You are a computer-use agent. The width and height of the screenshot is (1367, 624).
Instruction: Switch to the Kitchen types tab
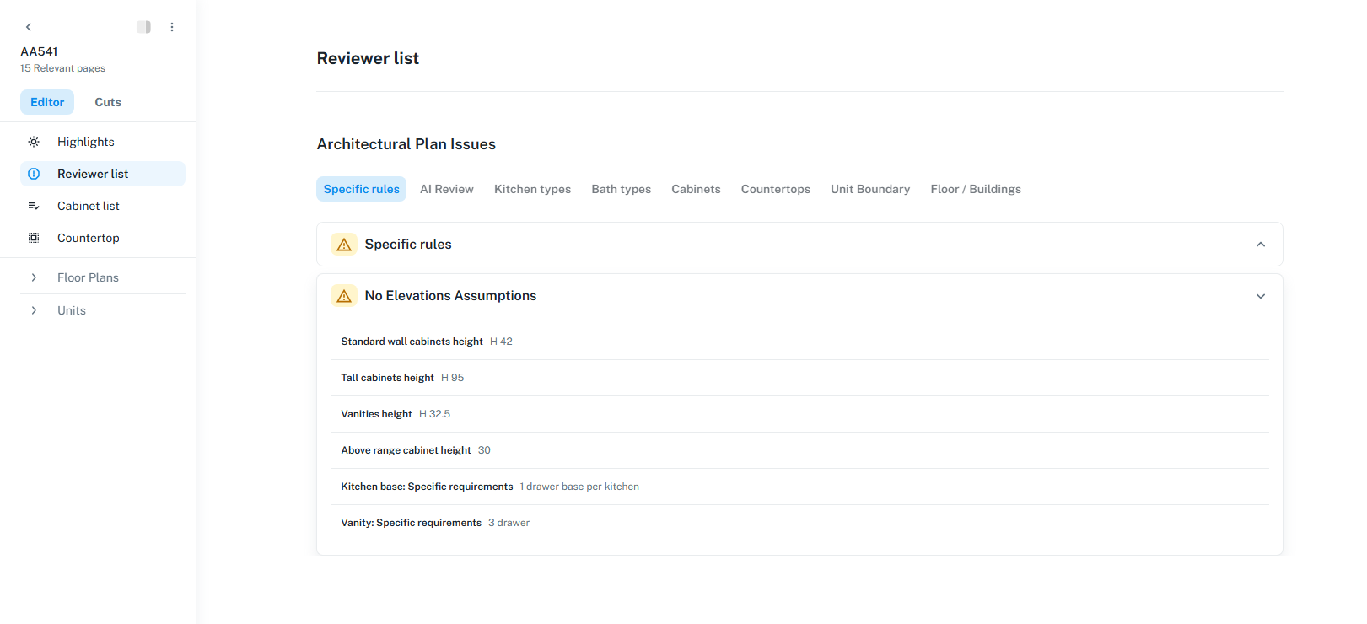tap(533, 189)
